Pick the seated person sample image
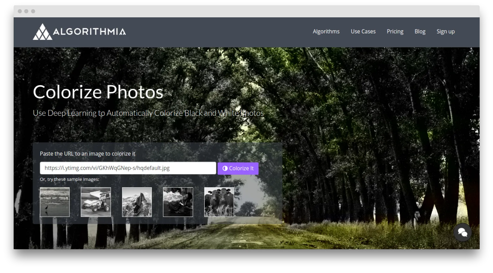The height and width of the screenshot is (273, 493). (x=178, y=202)
